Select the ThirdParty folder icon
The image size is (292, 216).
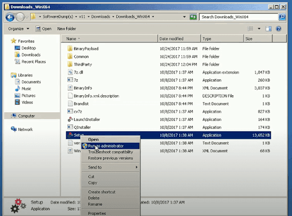70,64
